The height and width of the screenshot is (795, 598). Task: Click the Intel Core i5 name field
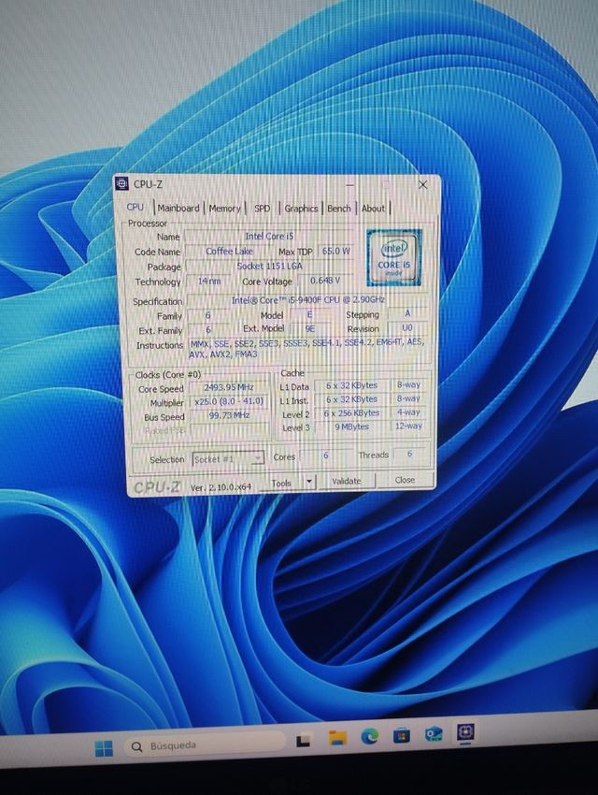(269, 237)
